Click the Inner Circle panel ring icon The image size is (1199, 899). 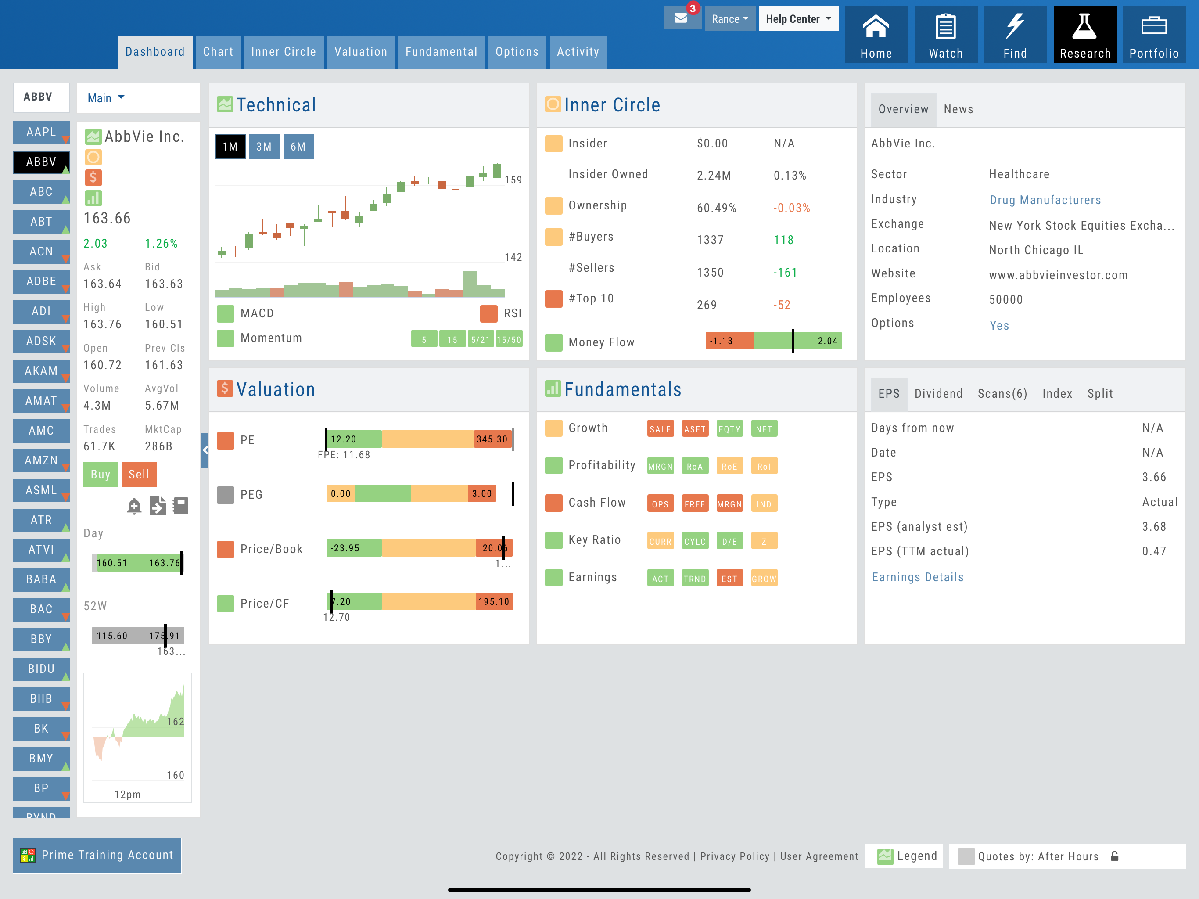coord(553,104)
